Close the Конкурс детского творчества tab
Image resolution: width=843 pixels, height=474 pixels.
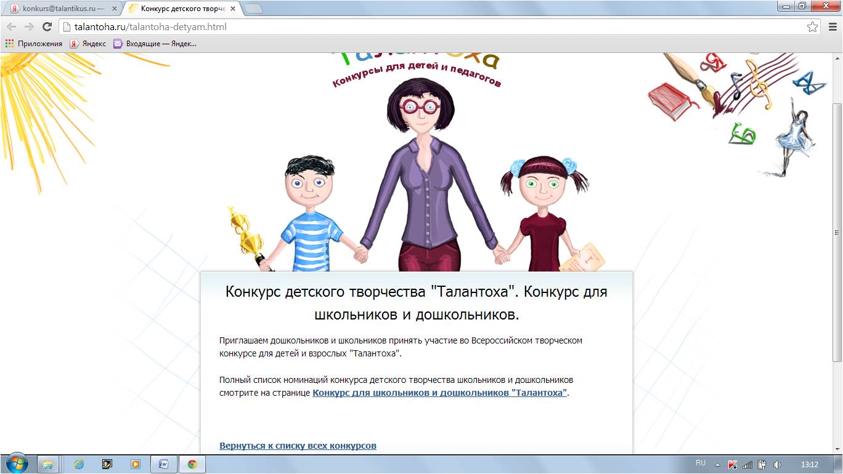(233, 9)
